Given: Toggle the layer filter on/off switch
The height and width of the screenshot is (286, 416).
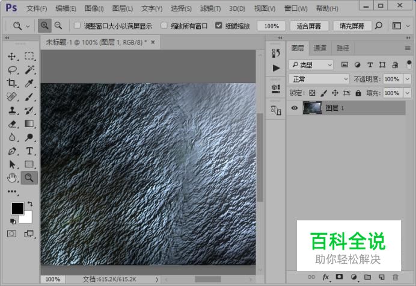Looking at the screenshot, I should click(409, 64).
